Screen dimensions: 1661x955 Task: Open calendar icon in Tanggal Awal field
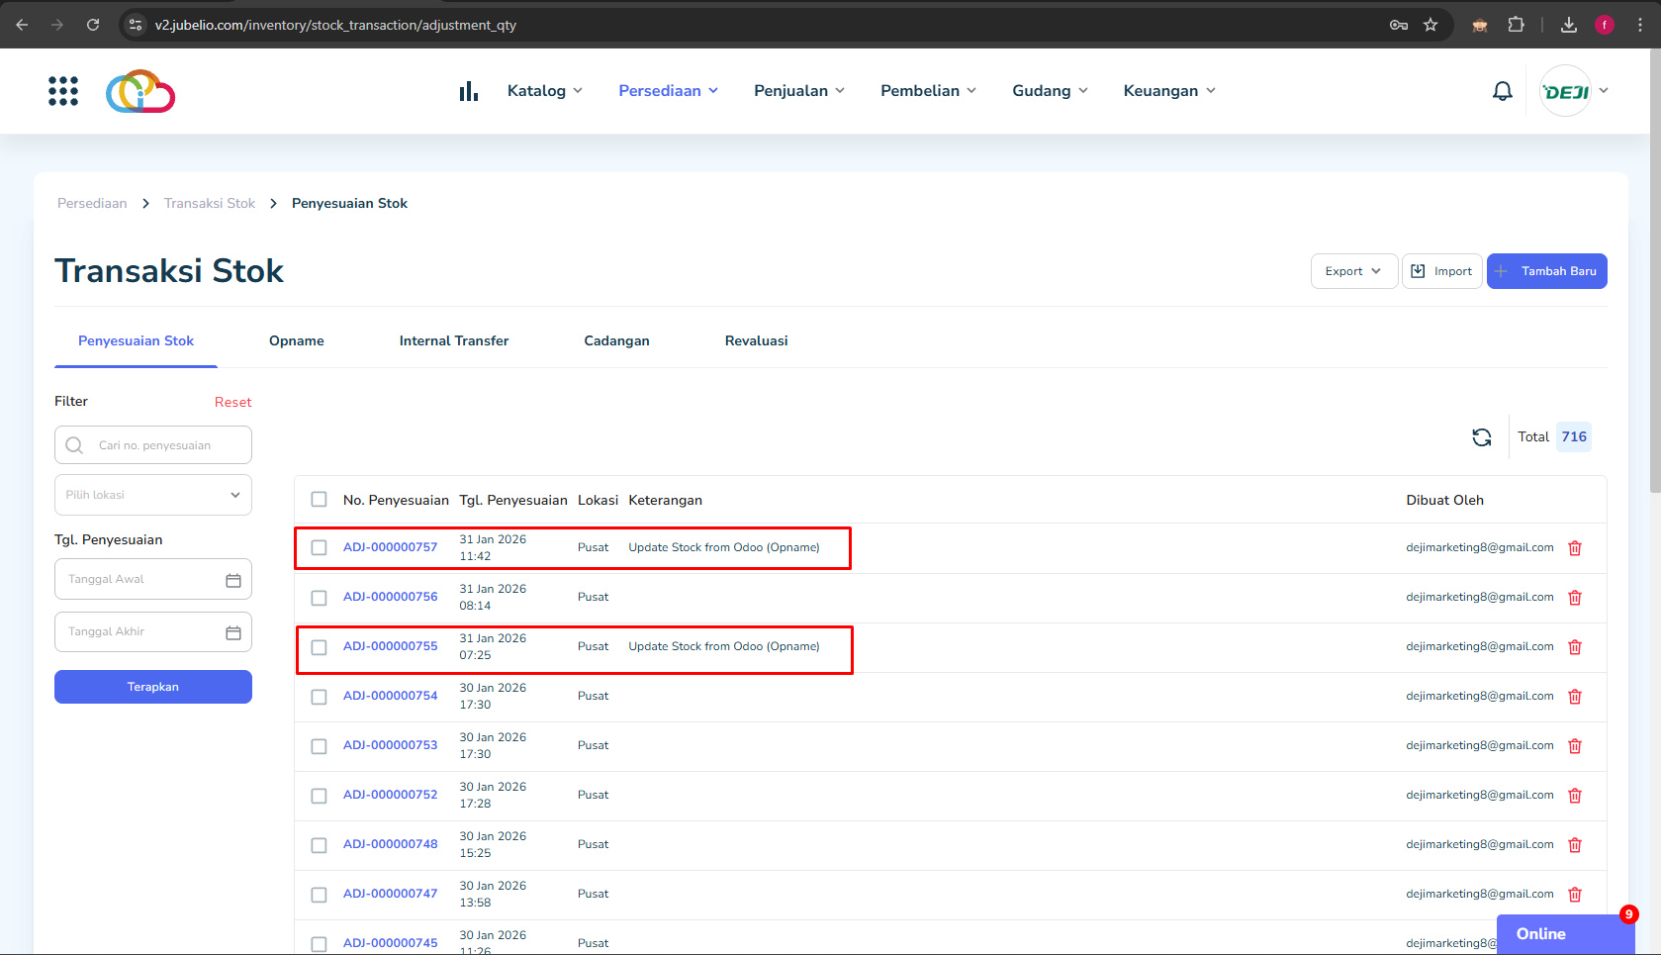[x=233, y=580]
